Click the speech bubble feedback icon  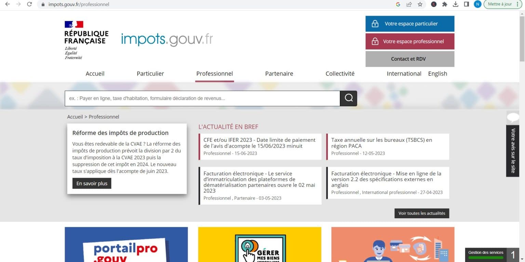[513, 118]
